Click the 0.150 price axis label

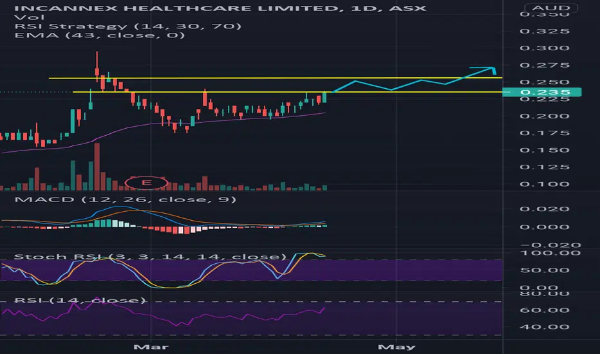click(x=545, y=150)
